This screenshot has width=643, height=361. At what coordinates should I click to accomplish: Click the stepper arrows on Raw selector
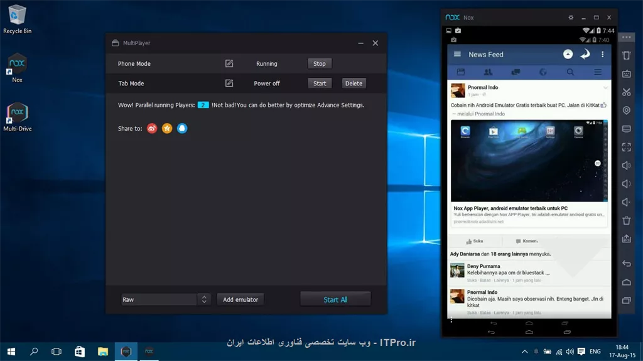coord(204,299)
